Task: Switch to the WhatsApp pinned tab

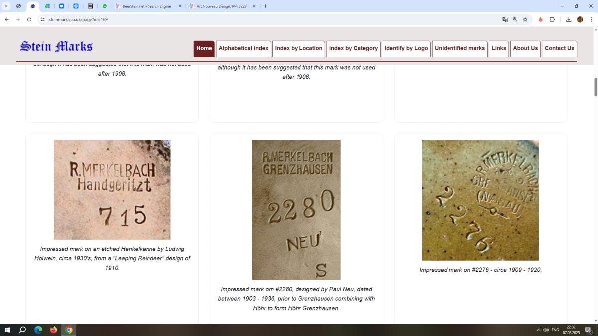Action: [x=105, y=6]
